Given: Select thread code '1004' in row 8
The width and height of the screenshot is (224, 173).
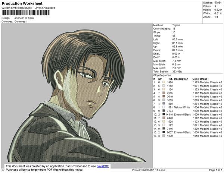Looking at the screenshot, I should [196, 107].
